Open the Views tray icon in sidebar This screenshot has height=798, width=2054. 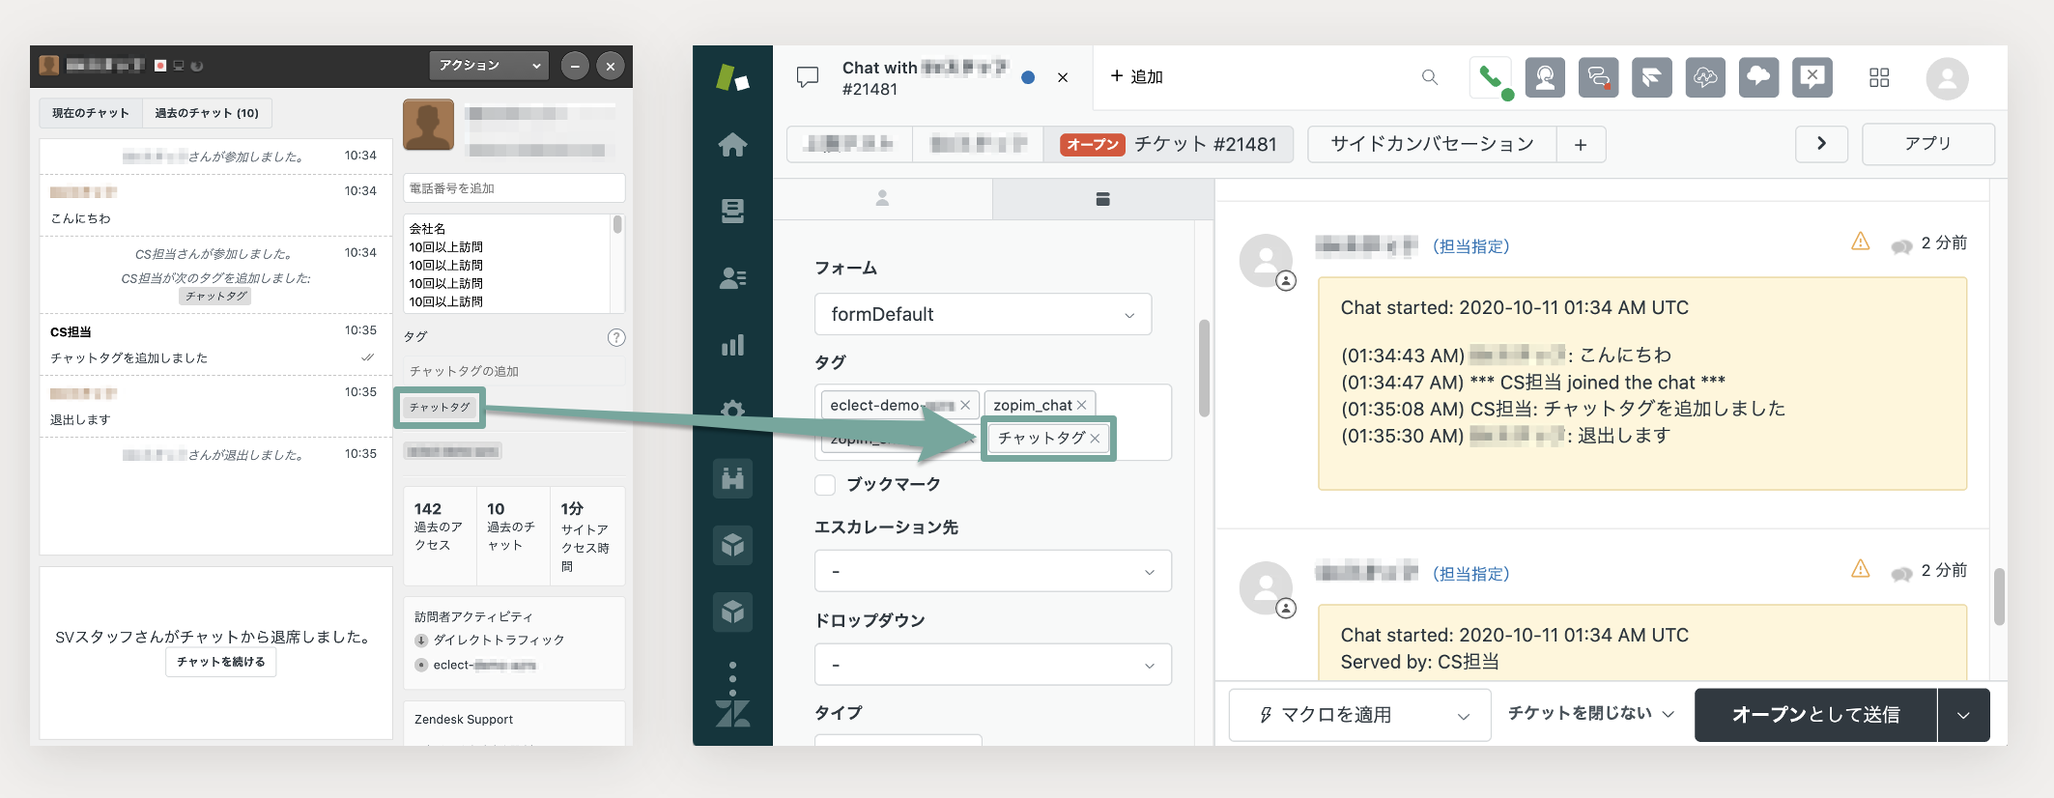[x=732, y=211]
